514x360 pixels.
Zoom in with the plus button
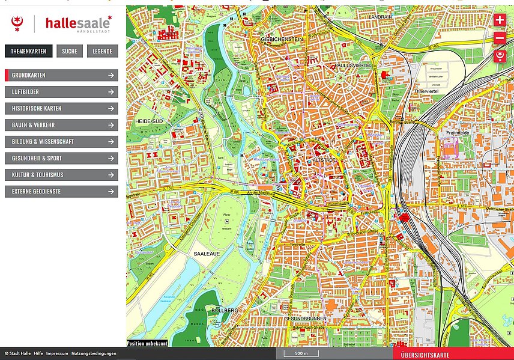[500, 20]
